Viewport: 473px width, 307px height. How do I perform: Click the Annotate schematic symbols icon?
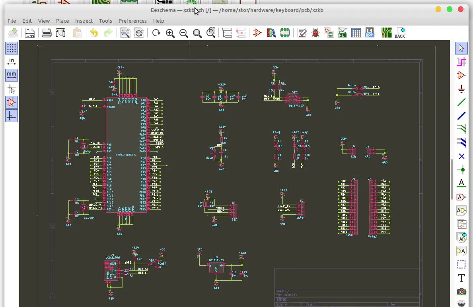302,33
